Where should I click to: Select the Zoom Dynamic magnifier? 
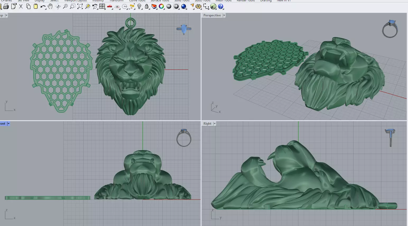65,7
